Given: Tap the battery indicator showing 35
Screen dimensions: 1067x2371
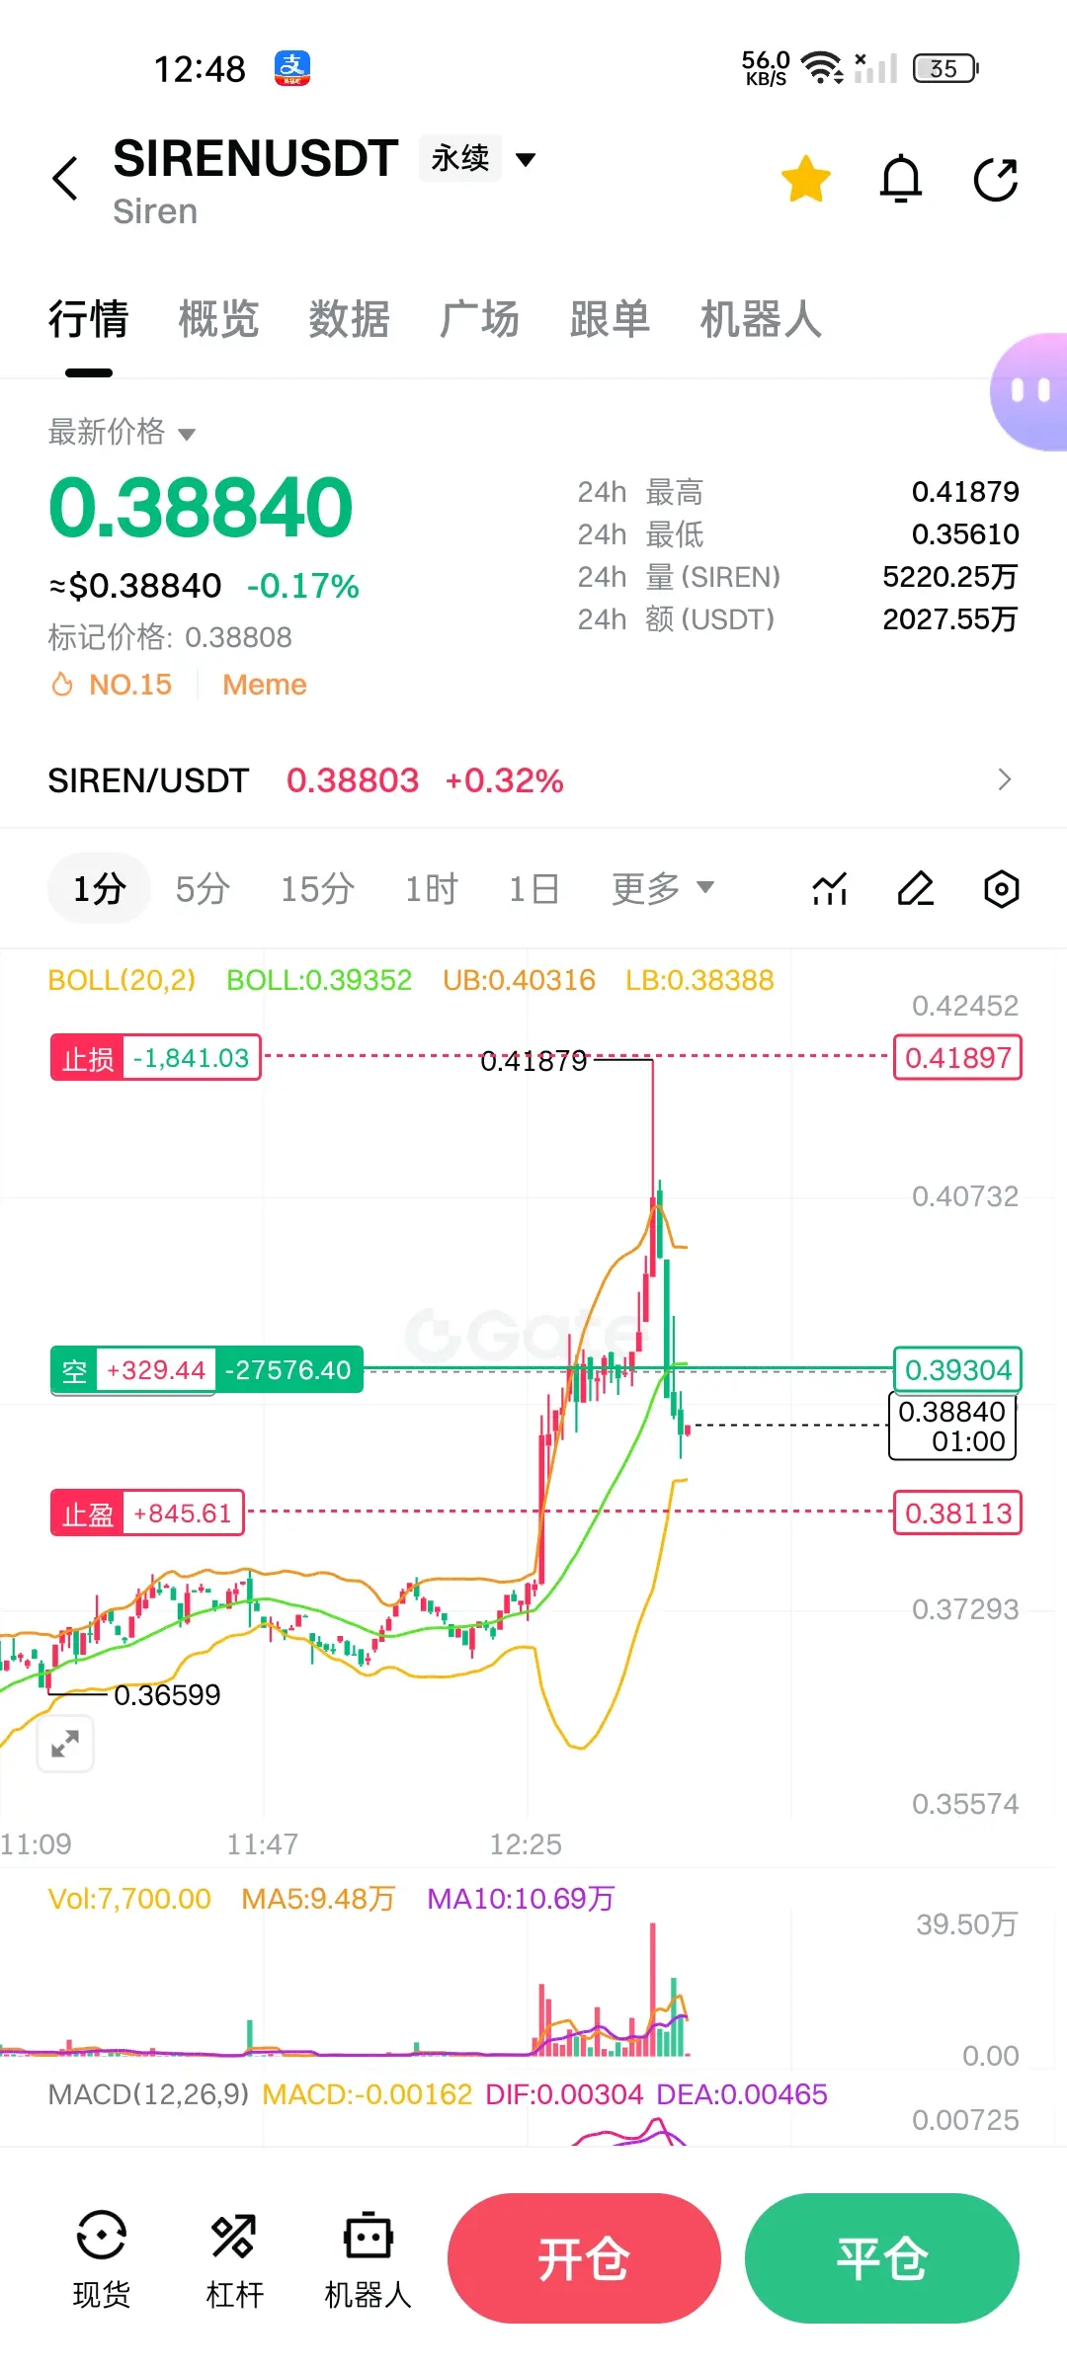Looking at the screenshot, I should click(945, 68).
